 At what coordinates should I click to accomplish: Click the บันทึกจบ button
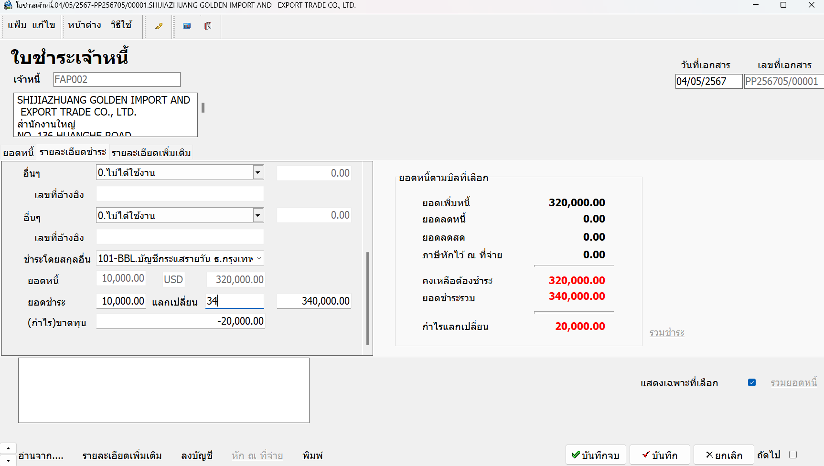coord(595,455)
